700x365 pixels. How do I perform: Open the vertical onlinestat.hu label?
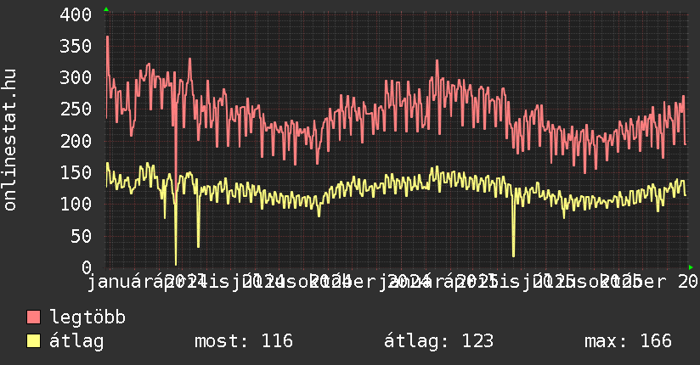click(x=10, y=140)
